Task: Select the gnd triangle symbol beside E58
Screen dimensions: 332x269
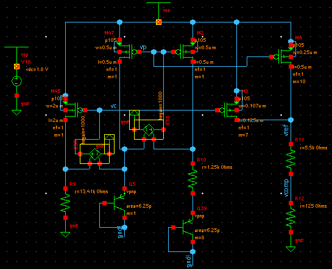Action: [x=134, y=113]
